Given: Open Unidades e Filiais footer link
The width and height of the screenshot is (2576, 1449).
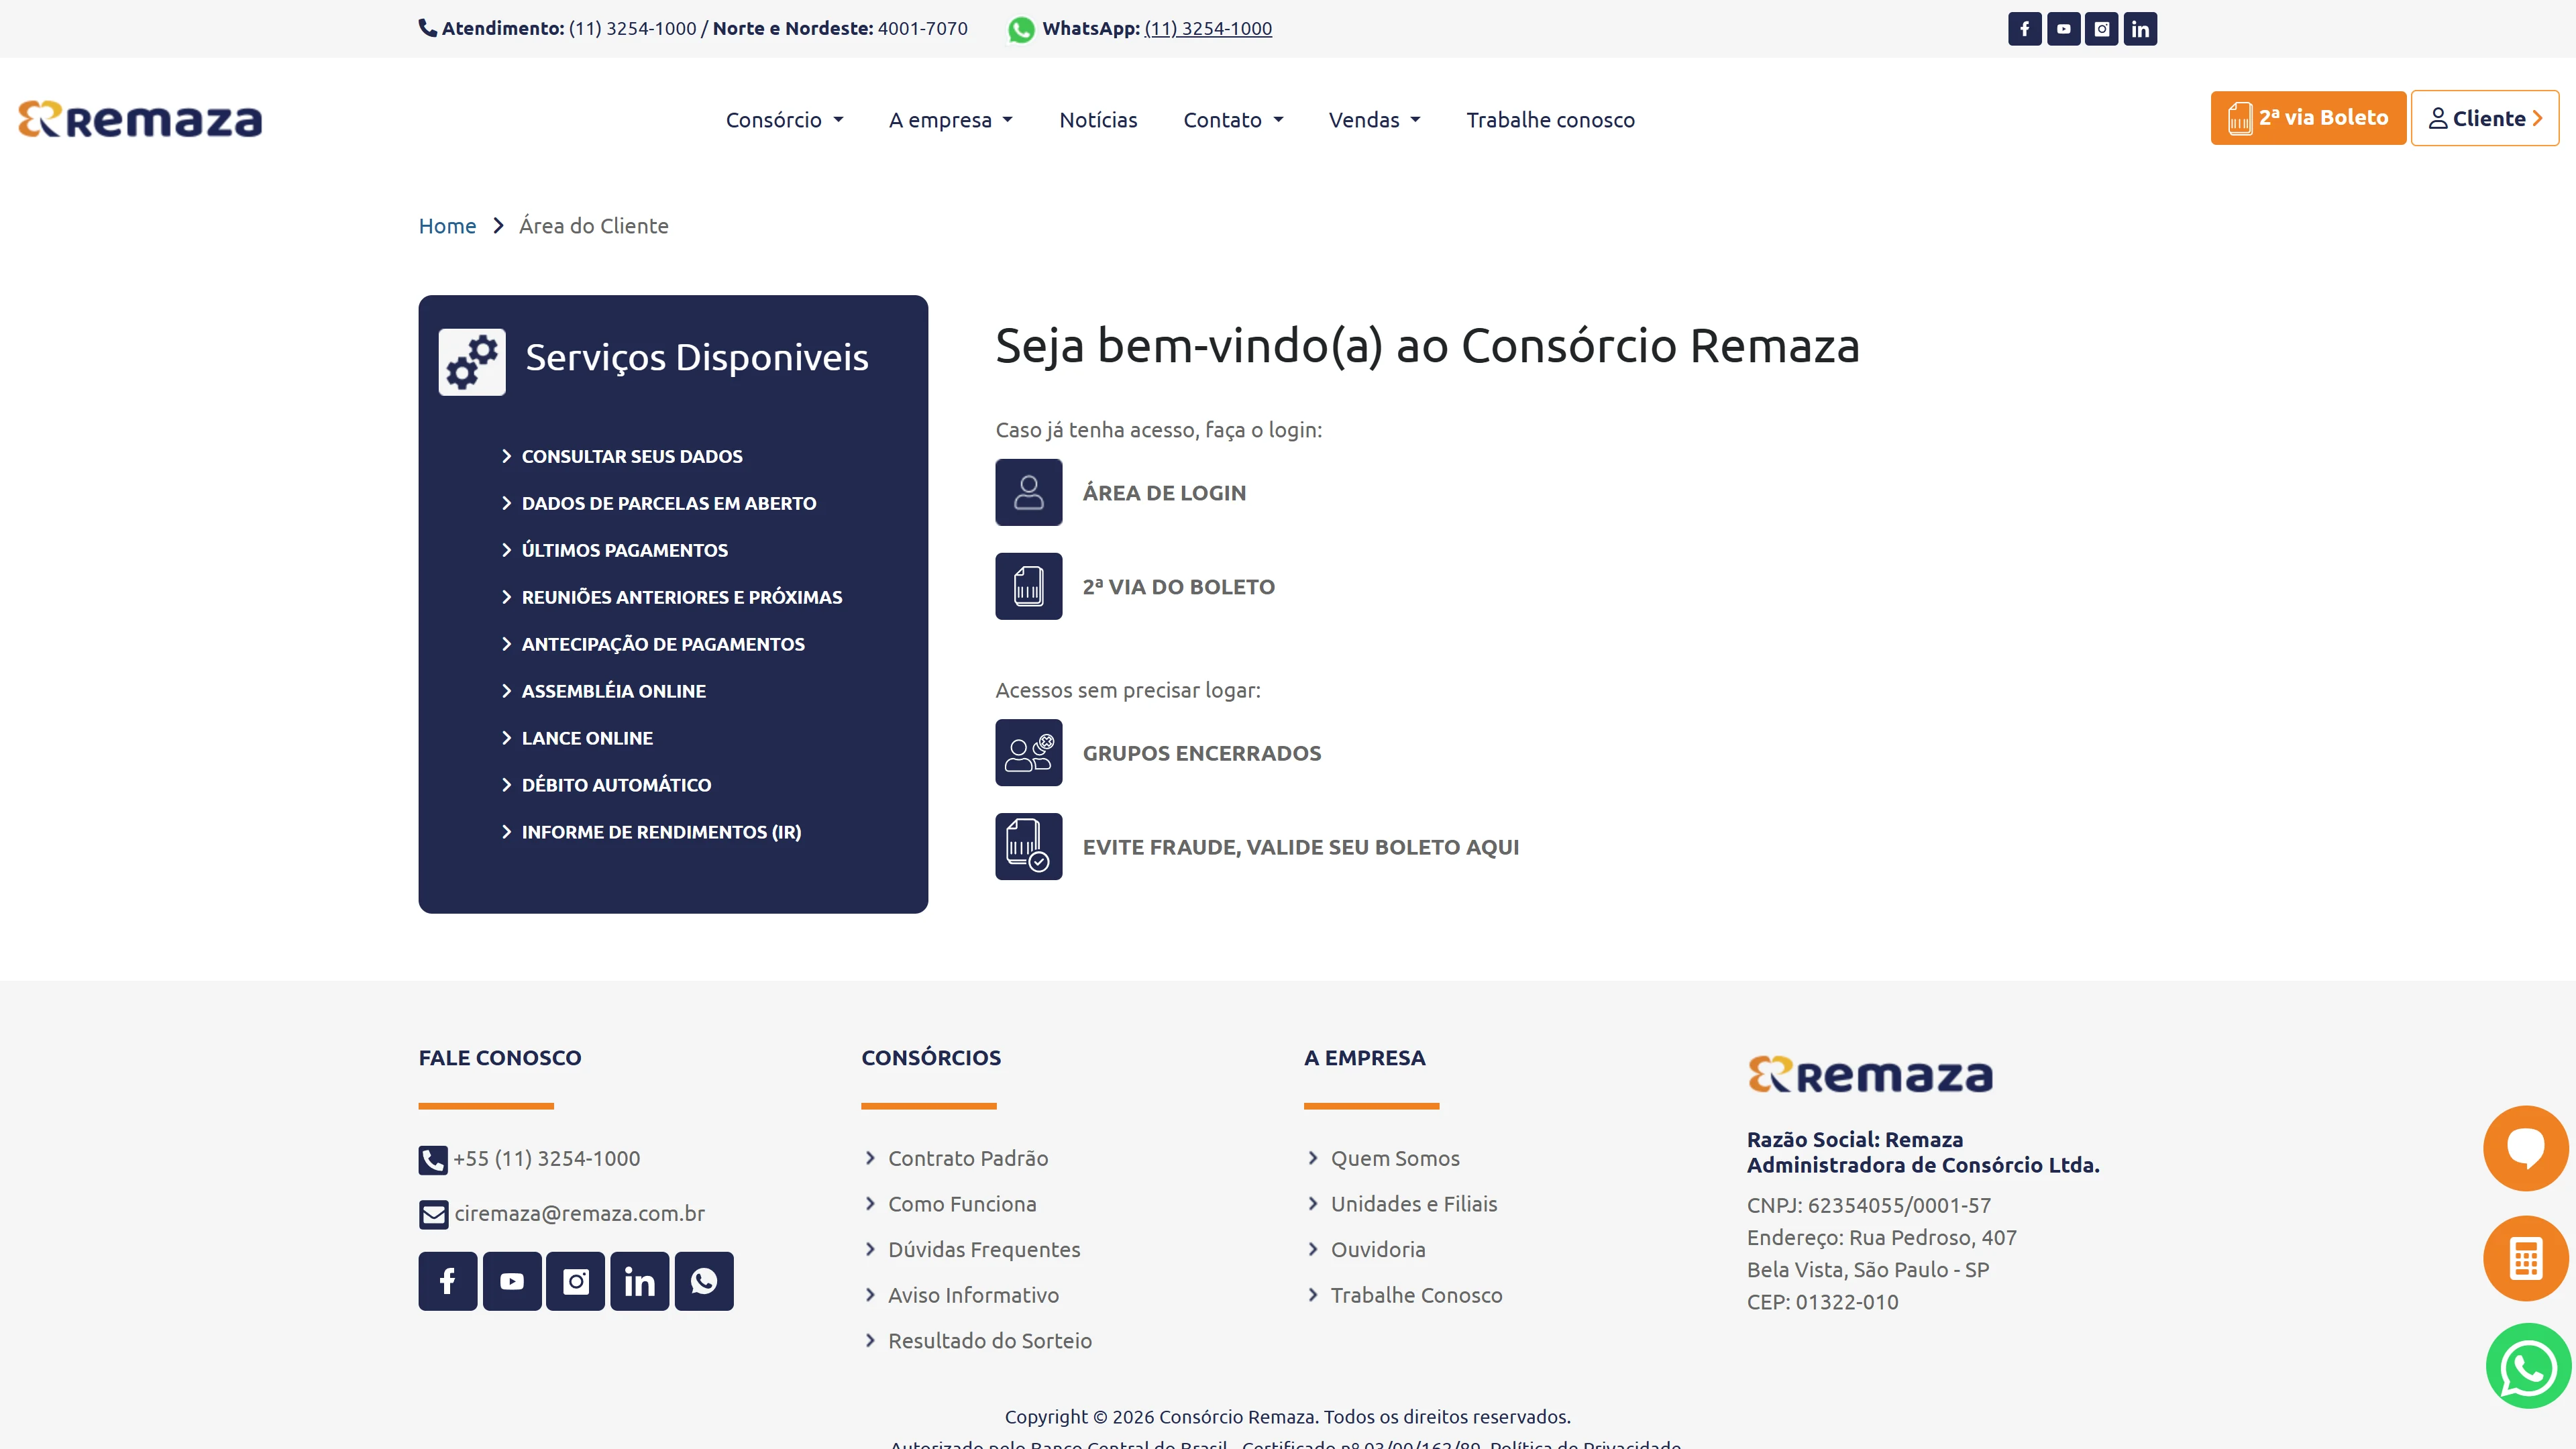Looking at the screenshot, I should coord(1414,1204).
